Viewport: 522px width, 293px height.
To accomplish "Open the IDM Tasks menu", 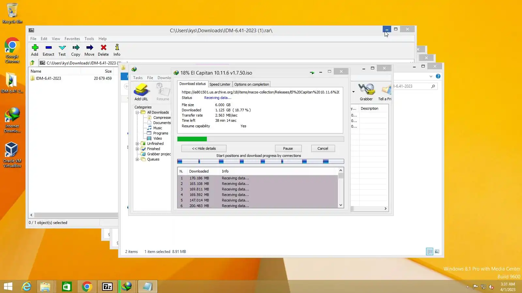I will coord(138,78).
